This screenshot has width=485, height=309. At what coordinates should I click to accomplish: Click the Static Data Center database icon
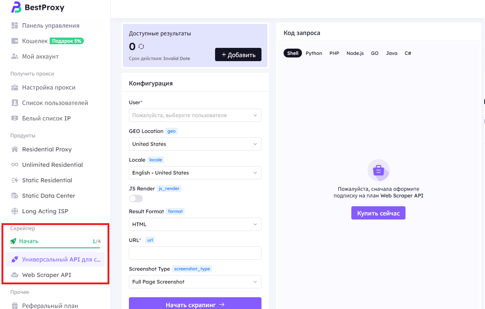click(15, 196)
